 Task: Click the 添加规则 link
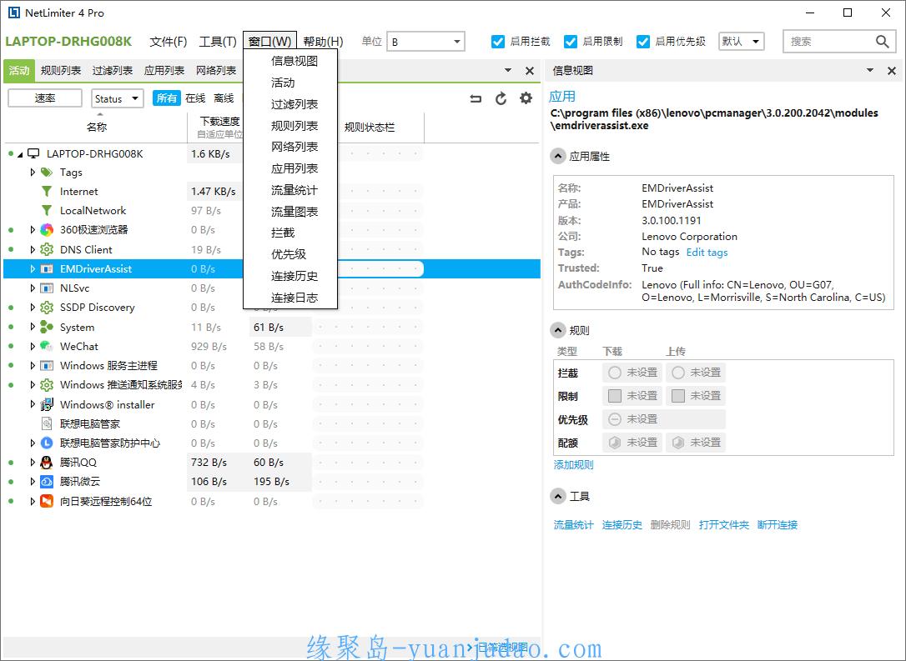573,465
